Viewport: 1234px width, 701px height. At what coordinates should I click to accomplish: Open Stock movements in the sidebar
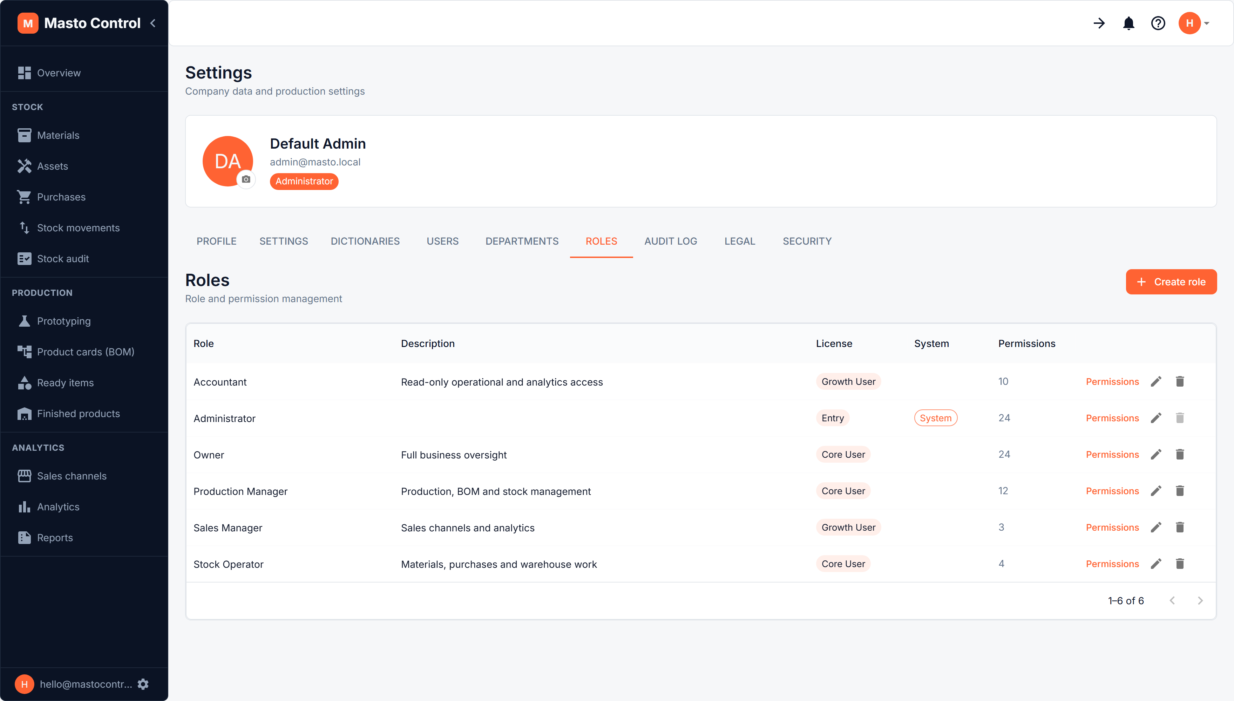(x=84, y=228)
